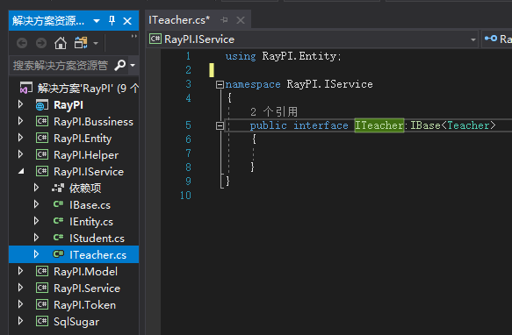Click the 依赖项 dependencies icon
Viewport: 512px width, 335px height.
[58, 188]
